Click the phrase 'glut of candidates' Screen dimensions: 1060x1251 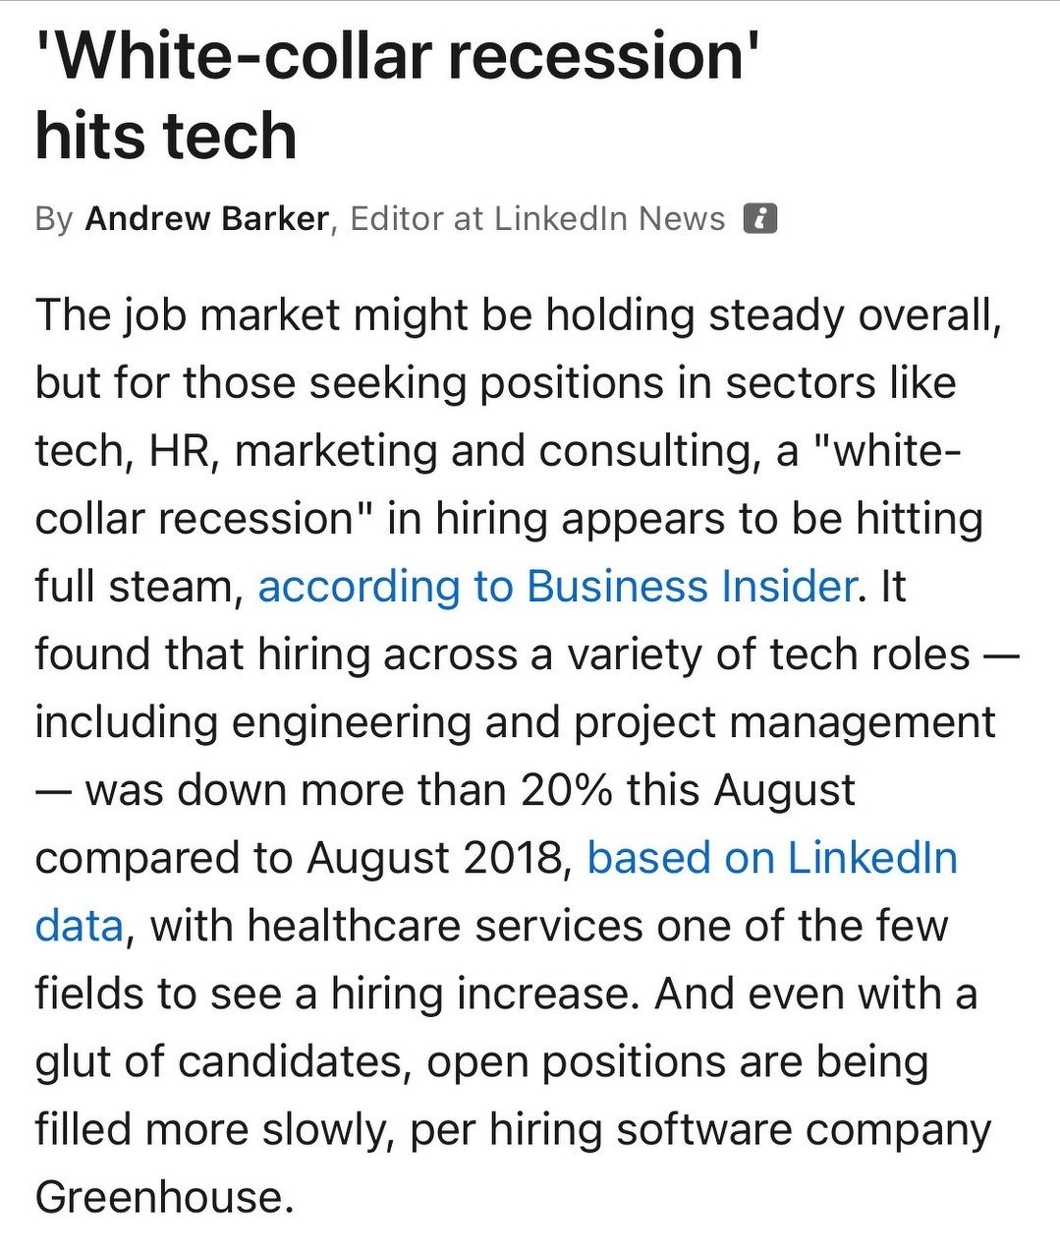pos(221,1061)
